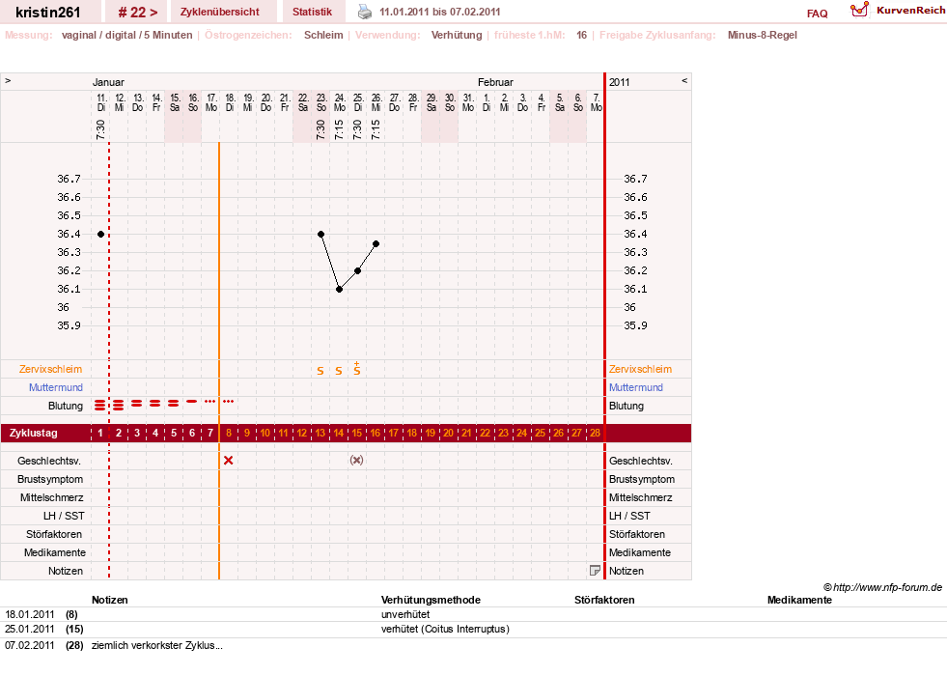
Task: Click the bracketed X intercourse marker on day 15
Action: tap(357, 461)
